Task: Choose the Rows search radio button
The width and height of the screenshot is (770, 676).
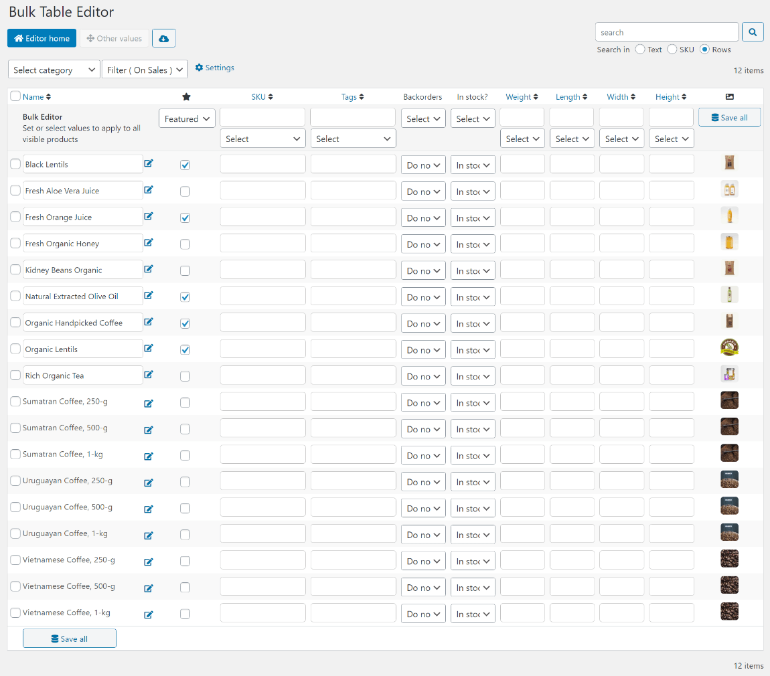Action: coord(704,49)
